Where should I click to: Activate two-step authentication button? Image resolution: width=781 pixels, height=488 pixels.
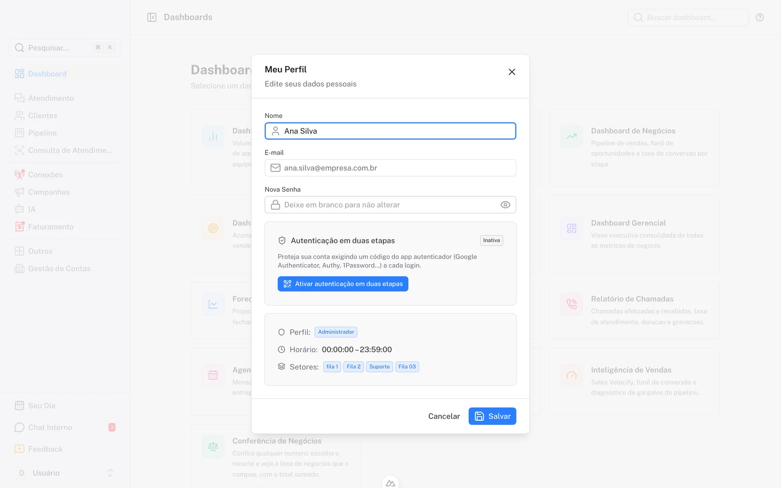point(343,284)
